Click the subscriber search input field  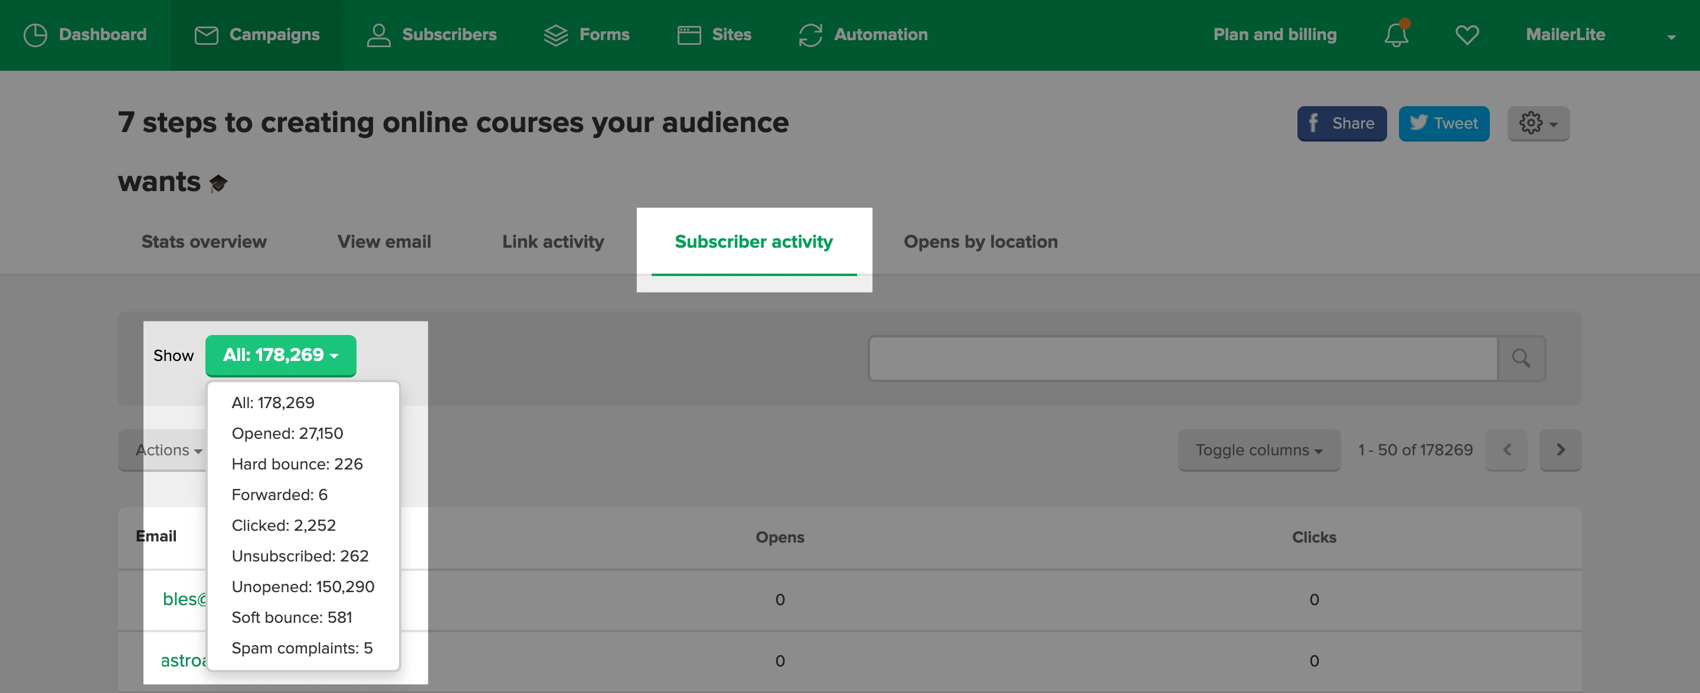(x=1182, y=358)
